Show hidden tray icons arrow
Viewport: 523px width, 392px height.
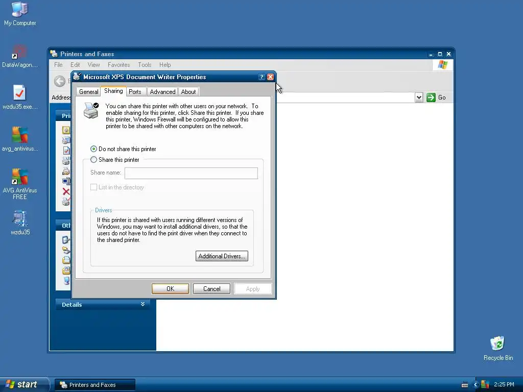click(476, 385)
